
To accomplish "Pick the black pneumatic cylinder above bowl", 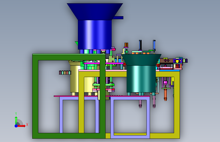I will point(140,45).
